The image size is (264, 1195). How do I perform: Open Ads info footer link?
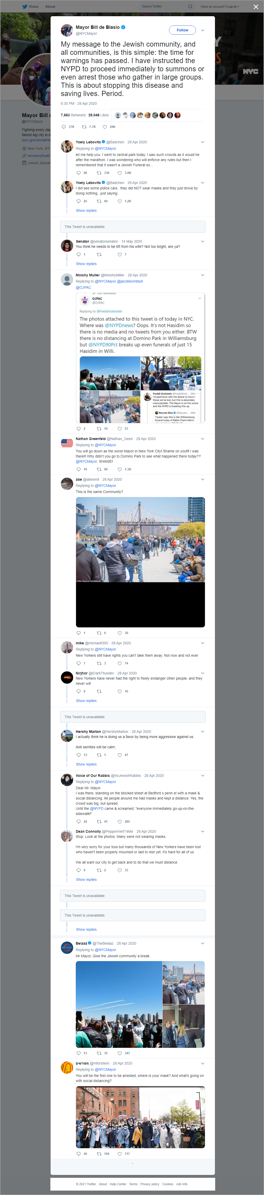click(x=182, y=1184)
